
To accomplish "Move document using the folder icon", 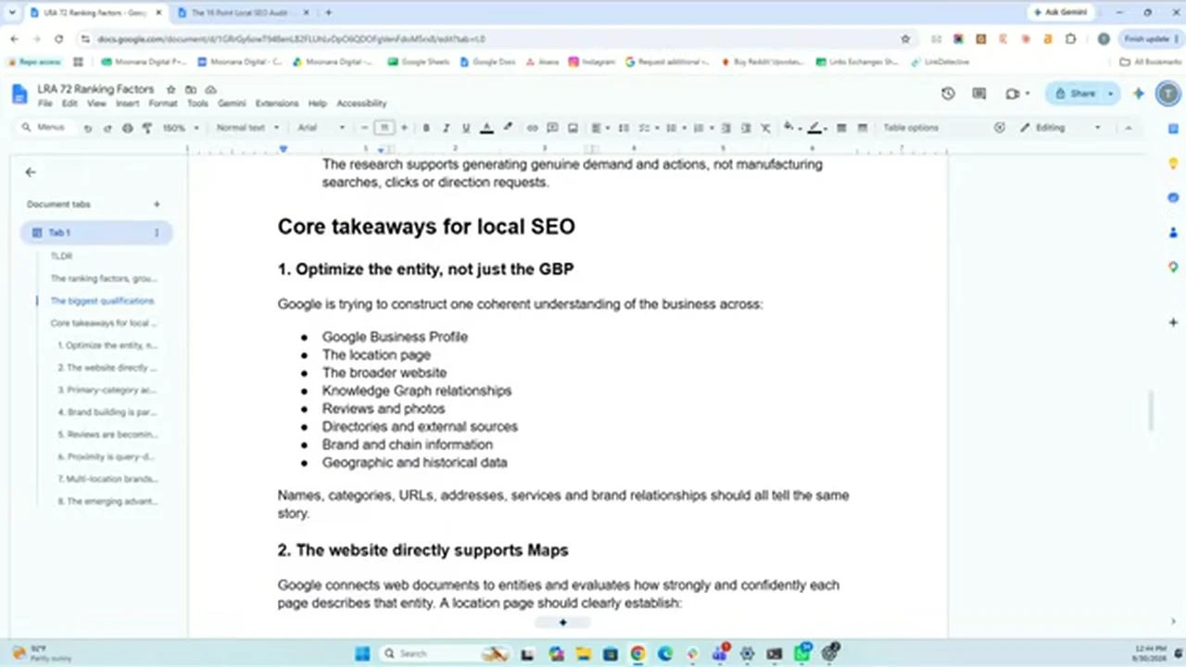I will click(191, 89).
